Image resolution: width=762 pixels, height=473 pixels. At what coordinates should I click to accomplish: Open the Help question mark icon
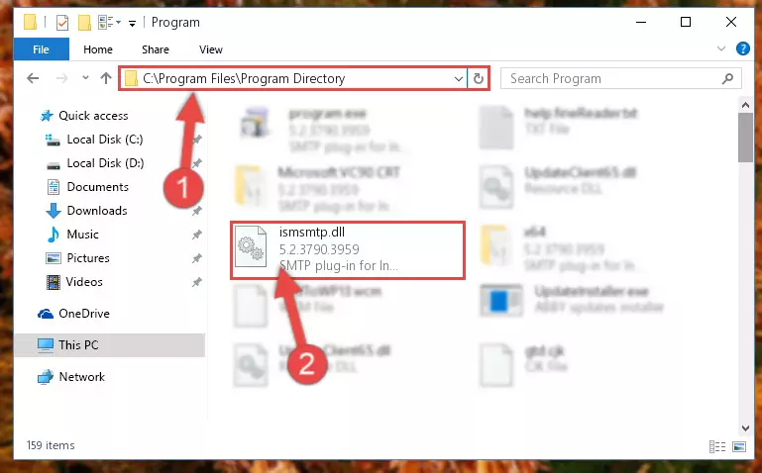[x=742, y=48]
